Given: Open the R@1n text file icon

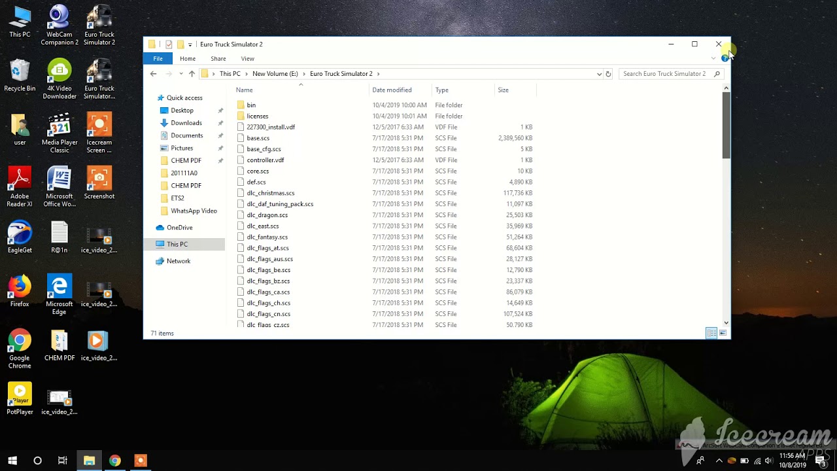Looking at the screenshot, I should (x=60, y=237).
